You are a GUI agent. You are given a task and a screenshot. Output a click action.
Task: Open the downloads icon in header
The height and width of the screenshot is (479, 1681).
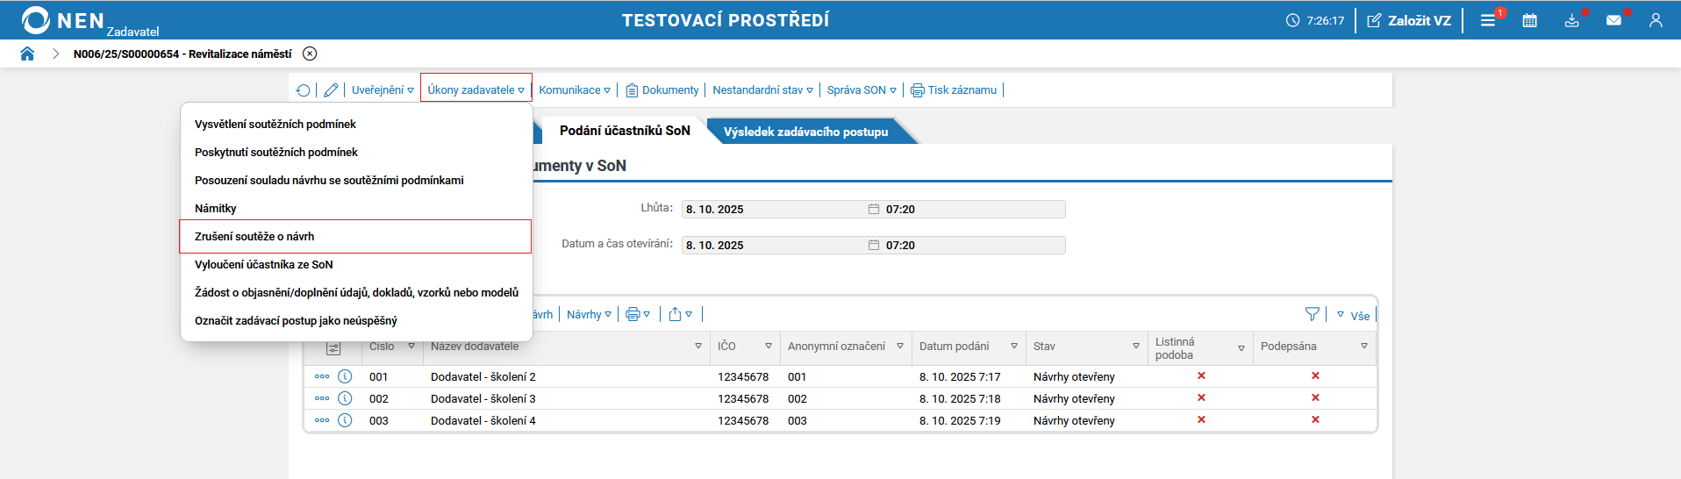click(1572, 20)
